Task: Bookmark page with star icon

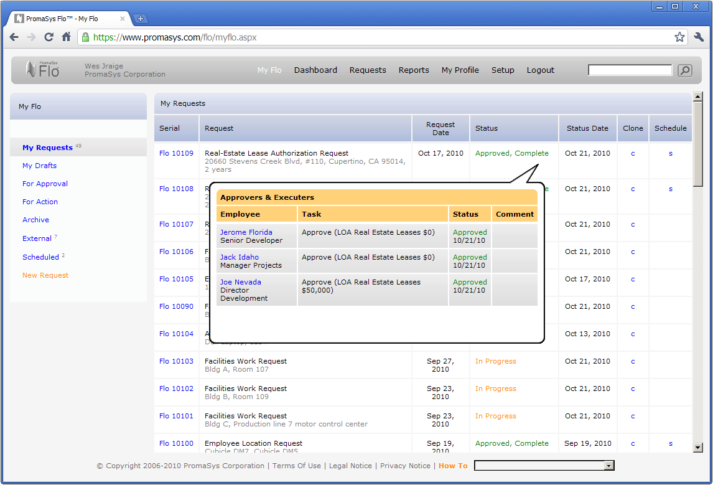Action: click(679, 37)
